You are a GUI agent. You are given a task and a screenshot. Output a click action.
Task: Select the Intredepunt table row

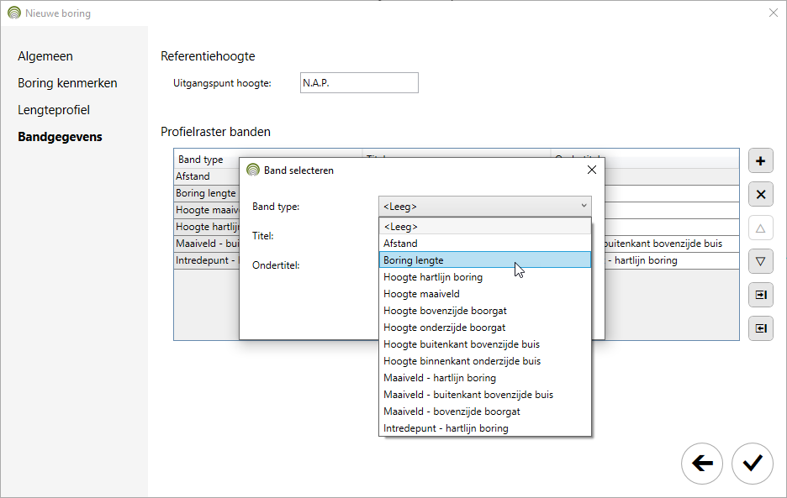(x=206, y=260)
